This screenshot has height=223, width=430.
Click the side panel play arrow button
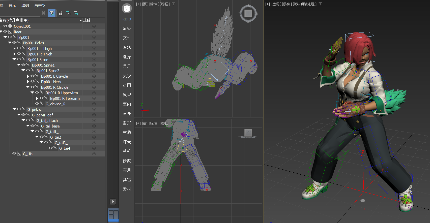(113, 202)
